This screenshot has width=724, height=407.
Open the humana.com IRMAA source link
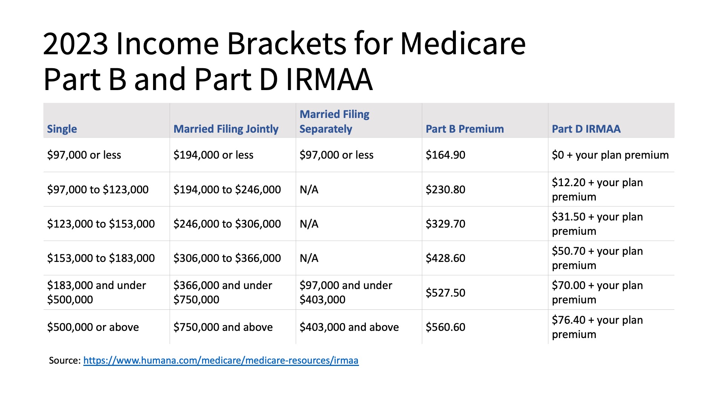[x=221, y=361]
